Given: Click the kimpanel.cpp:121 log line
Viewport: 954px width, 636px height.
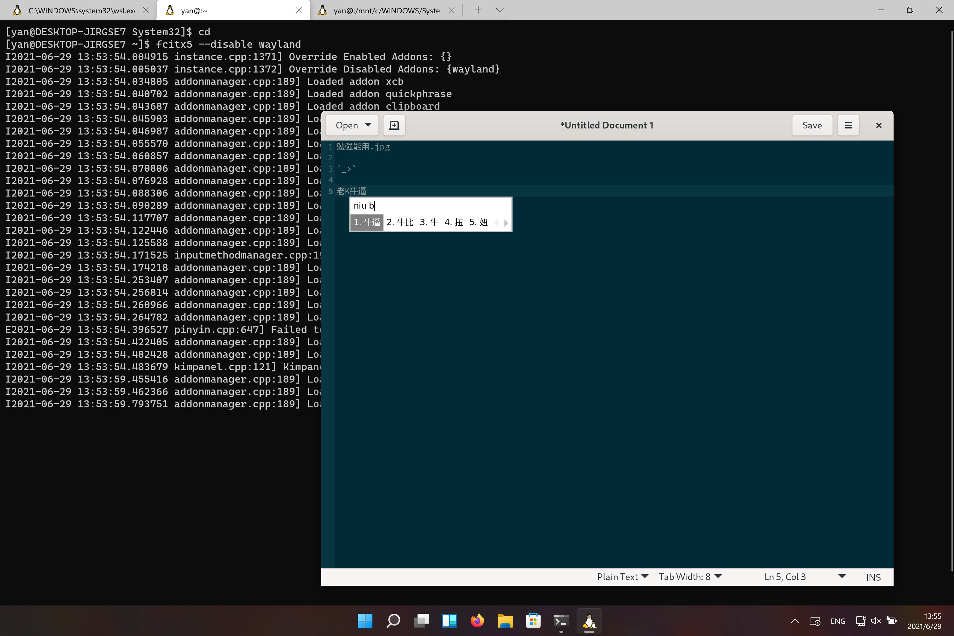Looking at the screenshot, I should click(x=162, y=367).
